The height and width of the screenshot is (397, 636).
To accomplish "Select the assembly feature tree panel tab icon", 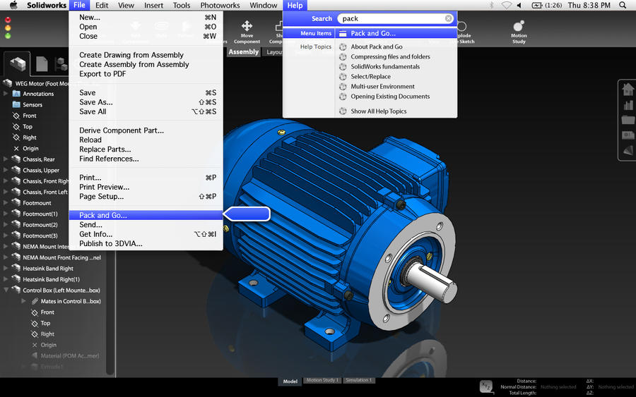I will pos(18,63).
